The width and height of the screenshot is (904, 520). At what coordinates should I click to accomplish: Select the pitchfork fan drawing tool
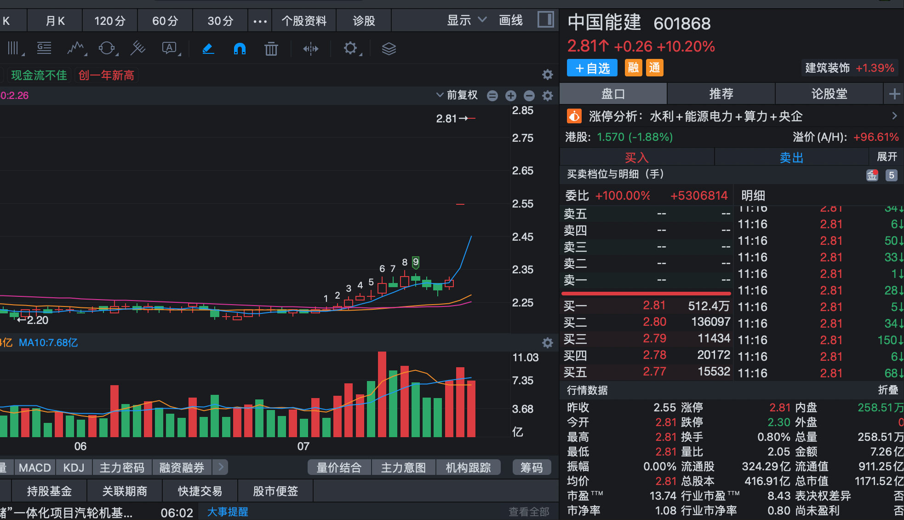tap(137, 48)
